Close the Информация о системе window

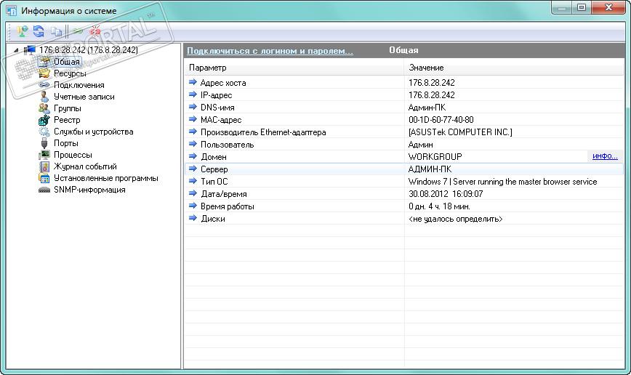coord(609,7)
